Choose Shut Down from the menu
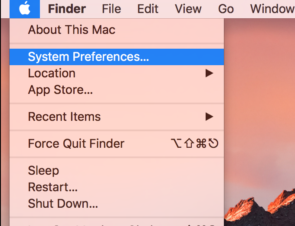The width and height of the screenshot is (295, 226). pos(63,203)
